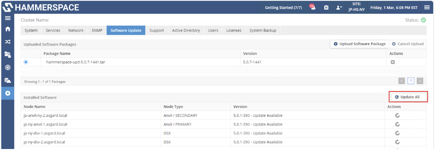Click hammerspace-upd-5.0.7-1441.tar package name
The height and width of the screenshot is (152, 435).
click(76, 62)
